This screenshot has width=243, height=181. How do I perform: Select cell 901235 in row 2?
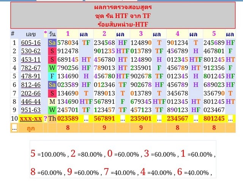coord(104,51)
